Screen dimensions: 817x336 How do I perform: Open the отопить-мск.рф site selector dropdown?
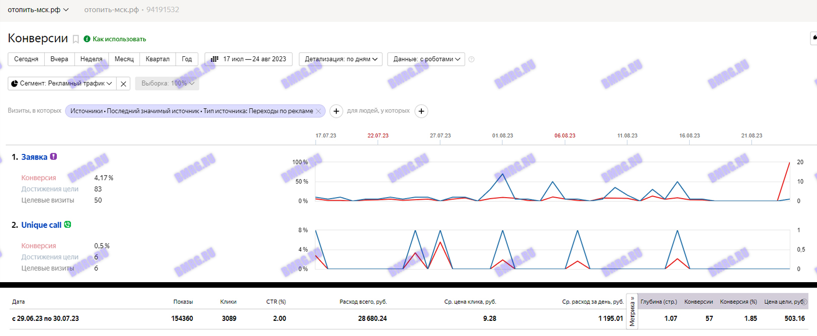click(38, 10)
